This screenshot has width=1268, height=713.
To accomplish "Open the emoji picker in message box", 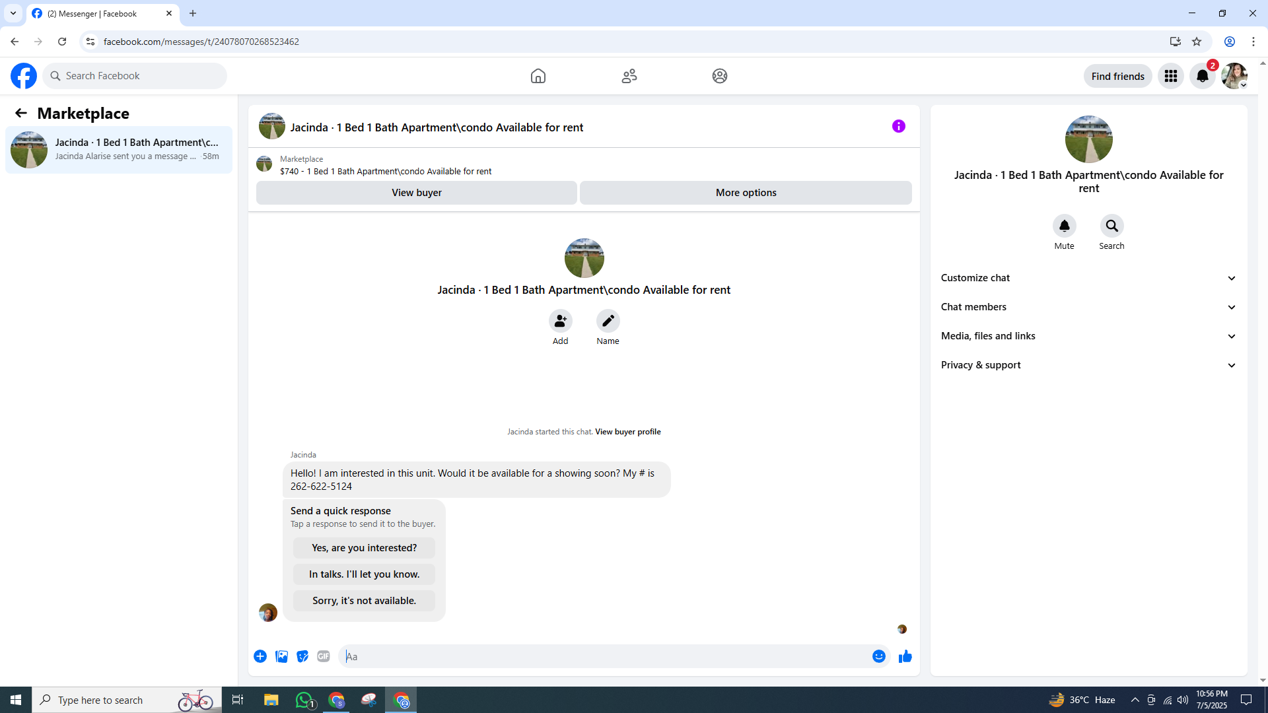I will pyautogui.click(x=878, y=656).
